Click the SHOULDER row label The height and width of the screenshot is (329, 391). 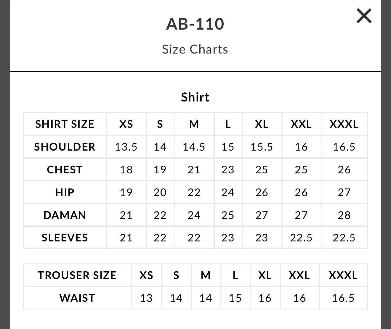65,147
